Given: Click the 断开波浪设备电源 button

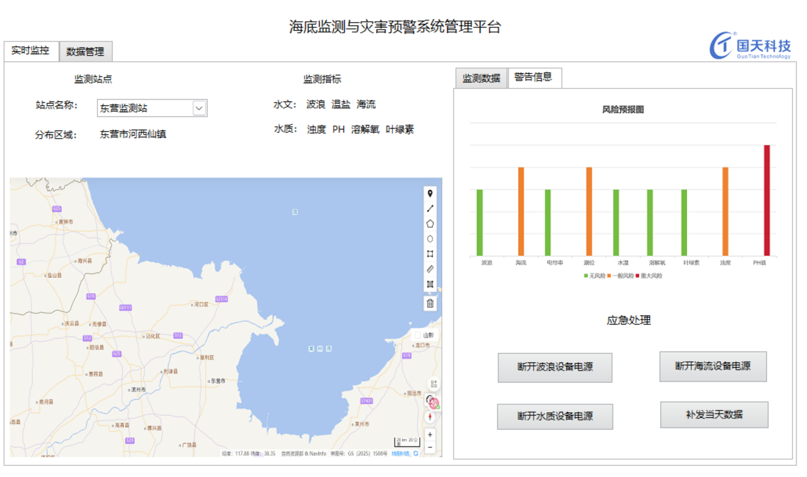Looking at the screenshot, I should click(554, 367).
